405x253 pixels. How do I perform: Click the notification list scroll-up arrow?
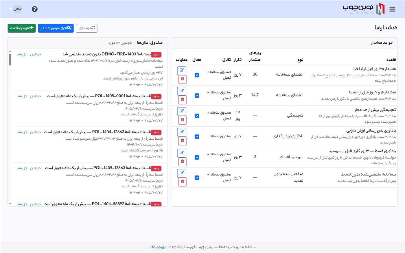tap(10, 51)
